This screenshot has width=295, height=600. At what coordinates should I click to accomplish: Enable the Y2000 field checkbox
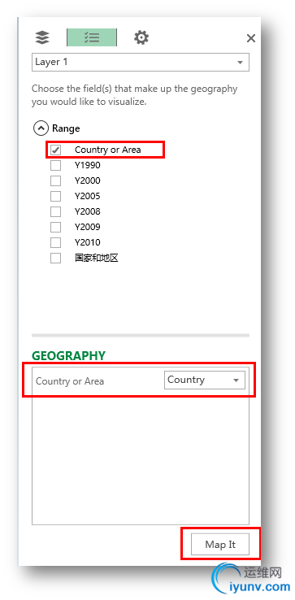coord(56,180)
